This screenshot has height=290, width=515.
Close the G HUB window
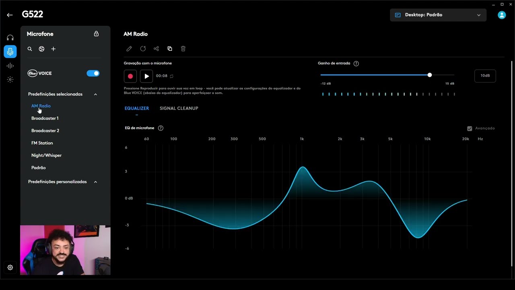511,4
